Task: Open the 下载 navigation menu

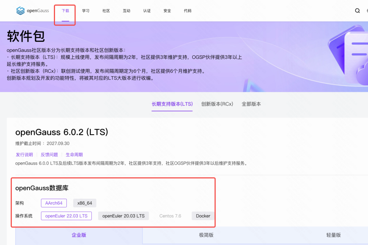Action: coord(65,11)
